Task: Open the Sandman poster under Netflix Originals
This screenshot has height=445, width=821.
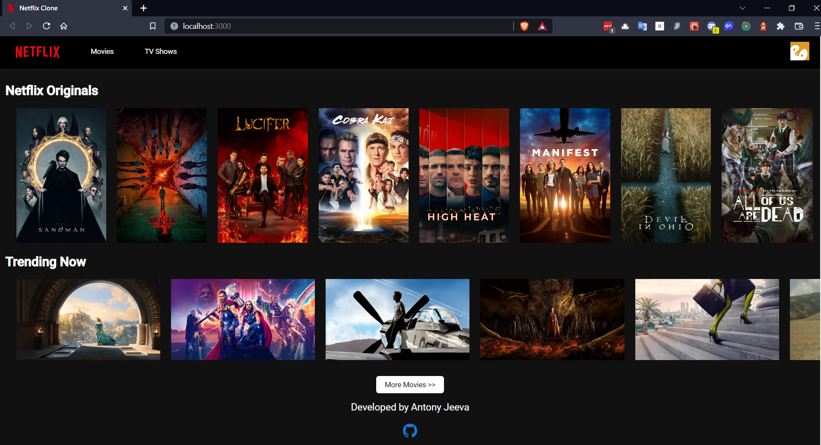Action: click(61, 175)
